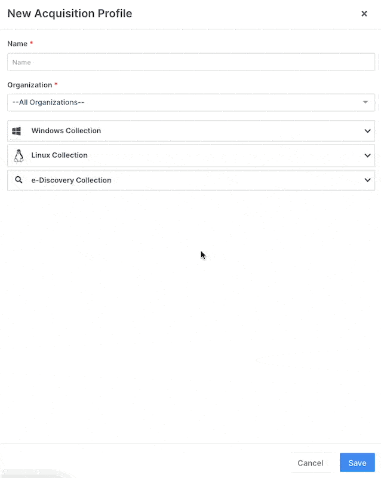Select the '--All Organizations--' combo box text
Screen dimensions: 381x478
(48, 102)
